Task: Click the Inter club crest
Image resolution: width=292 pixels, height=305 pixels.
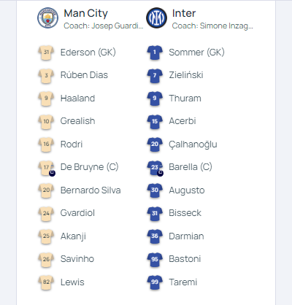Action: tap(156, 18)
